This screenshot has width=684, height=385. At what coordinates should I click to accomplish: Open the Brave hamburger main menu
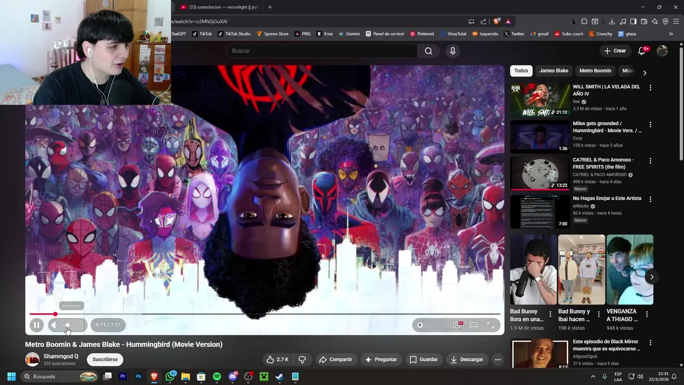pyautogui.click(x=676, y=21)
